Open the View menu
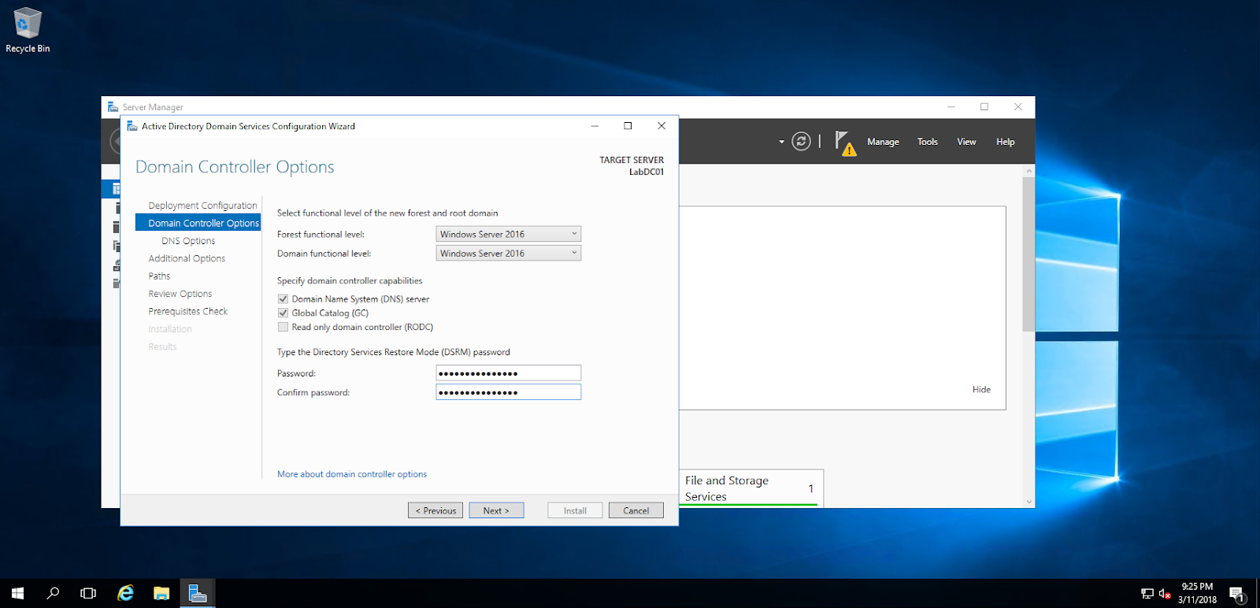The image size is (1260, 608). pos(966,142)
